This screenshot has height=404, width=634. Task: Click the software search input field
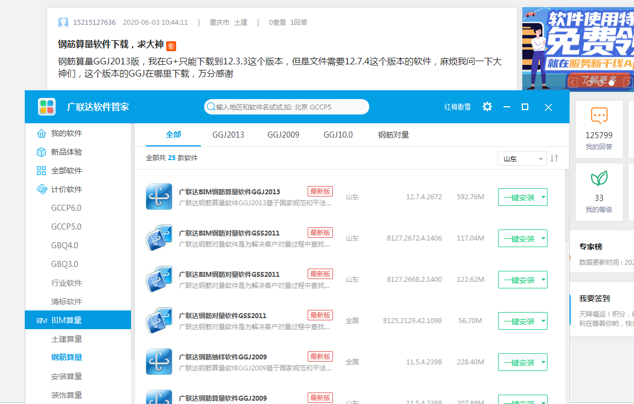click(x=286, y=107)
